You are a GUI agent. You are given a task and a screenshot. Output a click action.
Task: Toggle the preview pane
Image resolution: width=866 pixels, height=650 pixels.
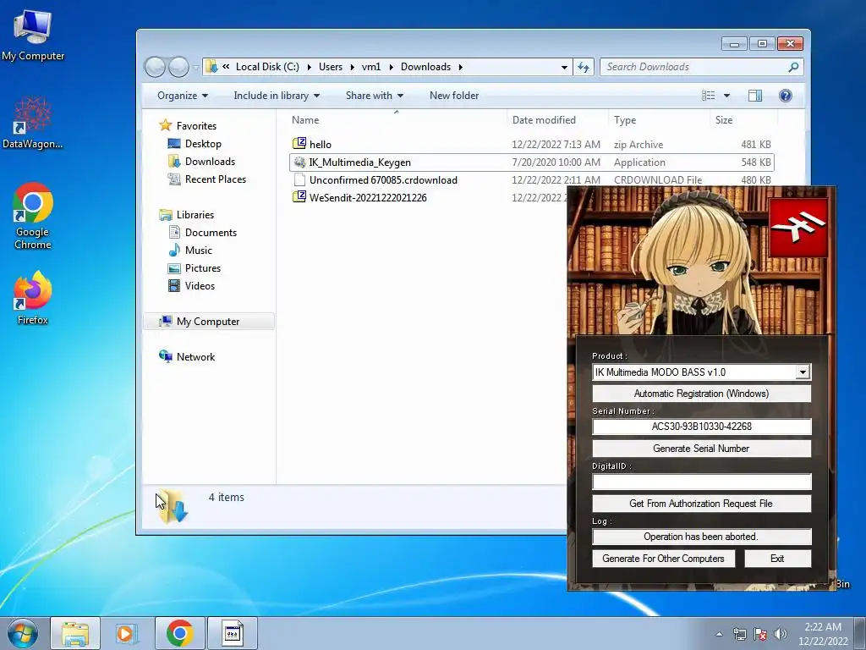pyautogui.click(x=755, y=96)
